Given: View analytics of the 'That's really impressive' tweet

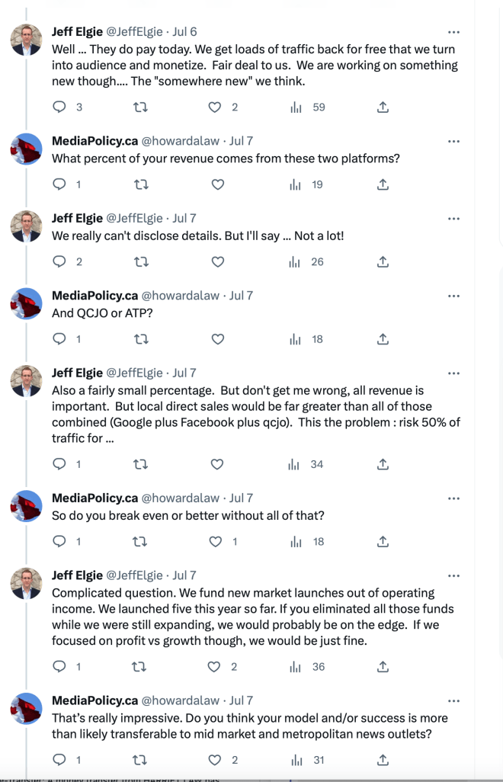Looking at the screenshot, I should click(297, 759).
